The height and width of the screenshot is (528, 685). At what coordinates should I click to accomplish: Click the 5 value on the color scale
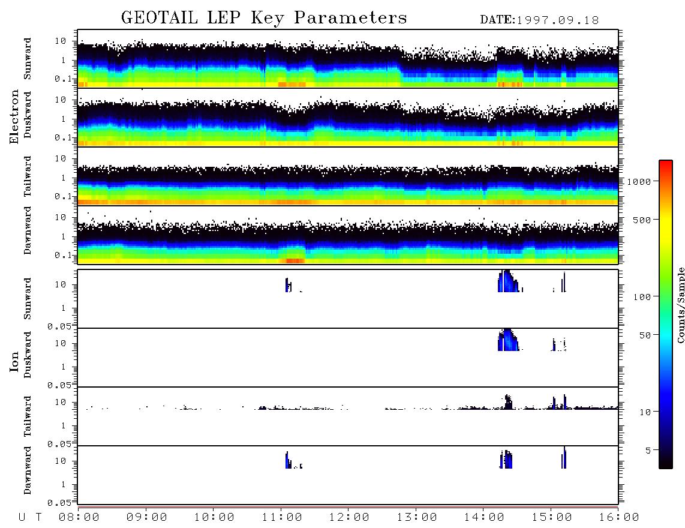(x=648, y=450)
